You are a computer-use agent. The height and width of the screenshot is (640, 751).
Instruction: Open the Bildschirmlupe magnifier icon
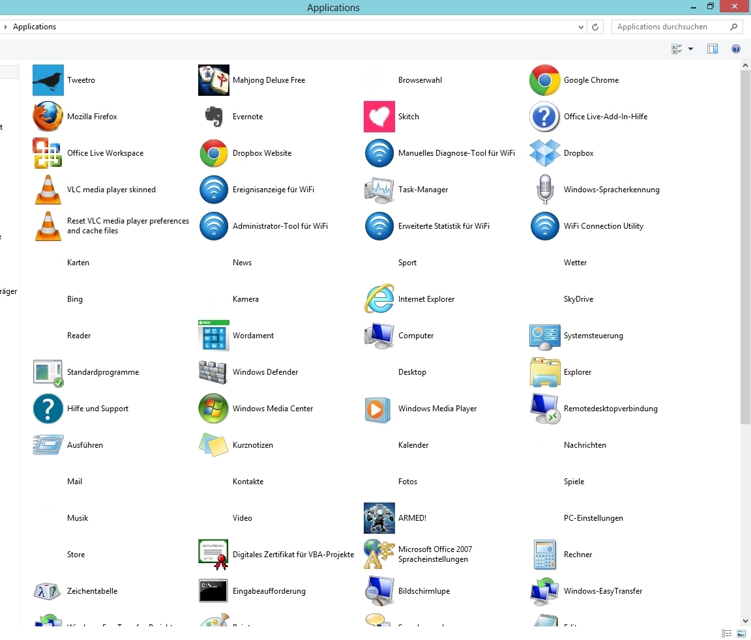[x=379, y=591]
